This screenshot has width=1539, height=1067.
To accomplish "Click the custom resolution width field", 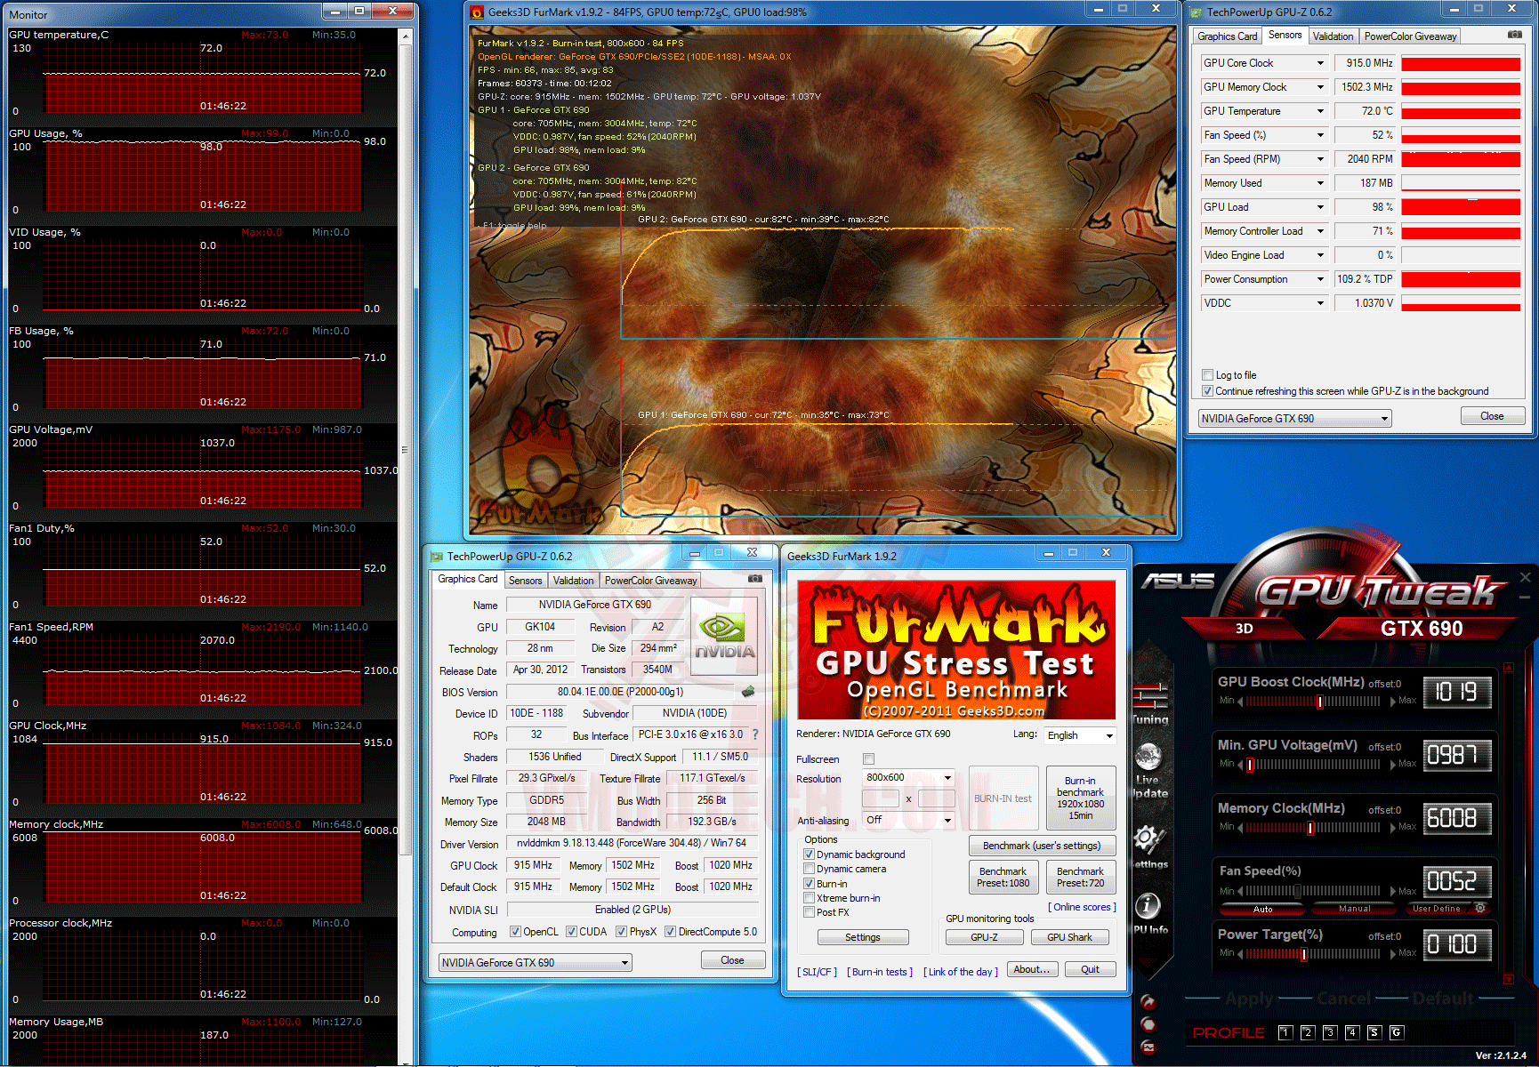I will (x=881, y=798).
